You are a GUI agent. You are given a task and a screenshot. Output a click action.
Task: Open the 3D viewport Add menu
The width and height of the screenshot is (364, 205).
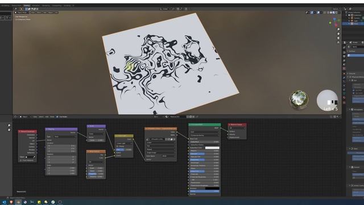pos(44,13)
